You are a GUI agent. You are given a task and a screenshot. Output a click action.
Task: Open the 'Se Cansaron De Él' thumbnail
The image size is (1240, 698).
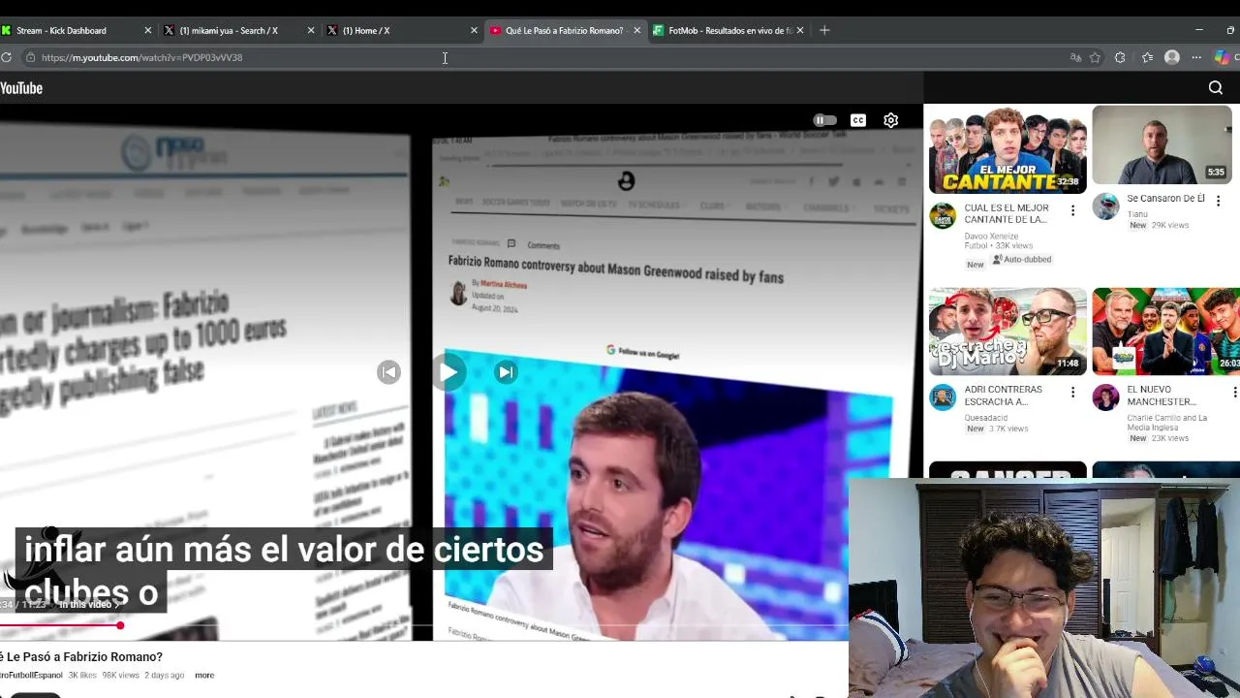[1162, 144]
